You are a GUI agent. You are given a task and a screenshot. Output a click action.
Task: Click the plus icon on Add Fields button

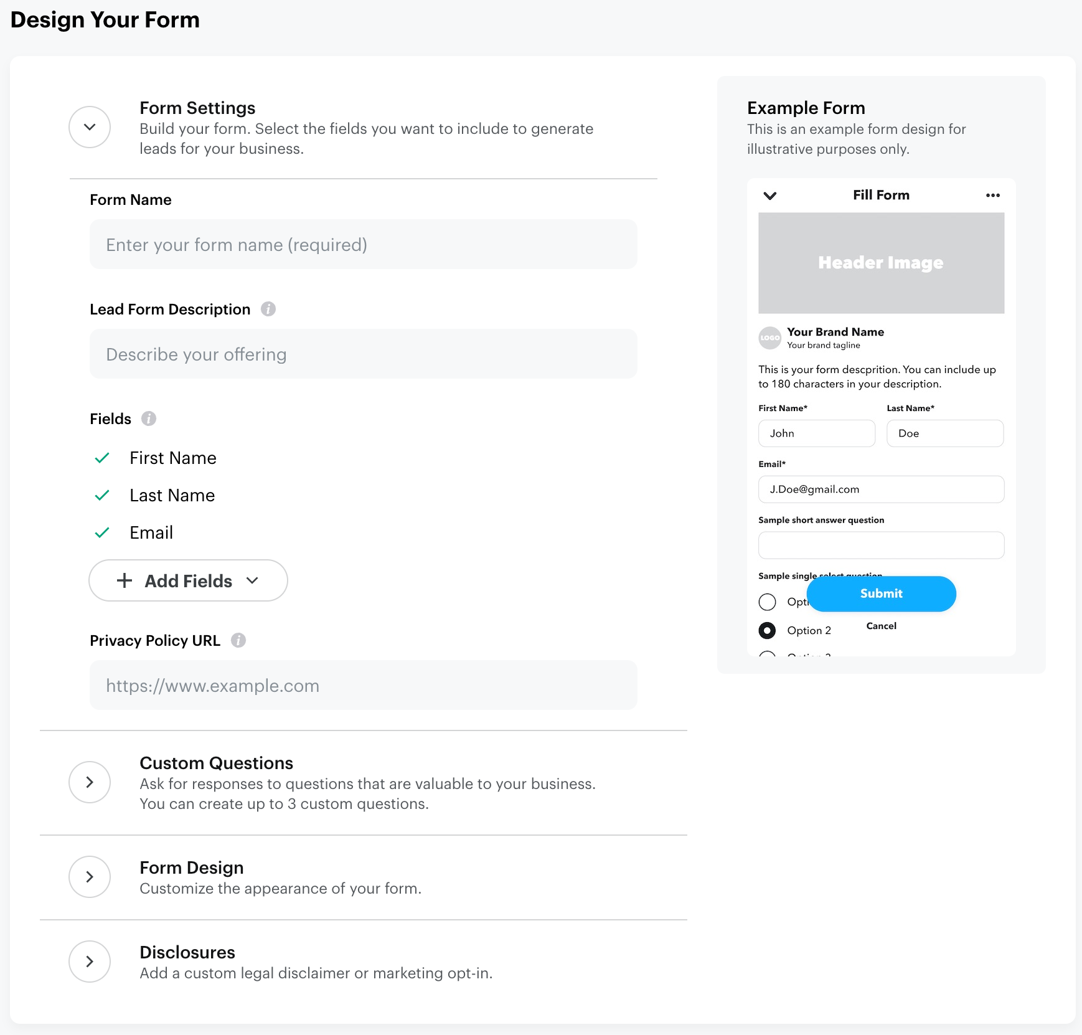125,580
